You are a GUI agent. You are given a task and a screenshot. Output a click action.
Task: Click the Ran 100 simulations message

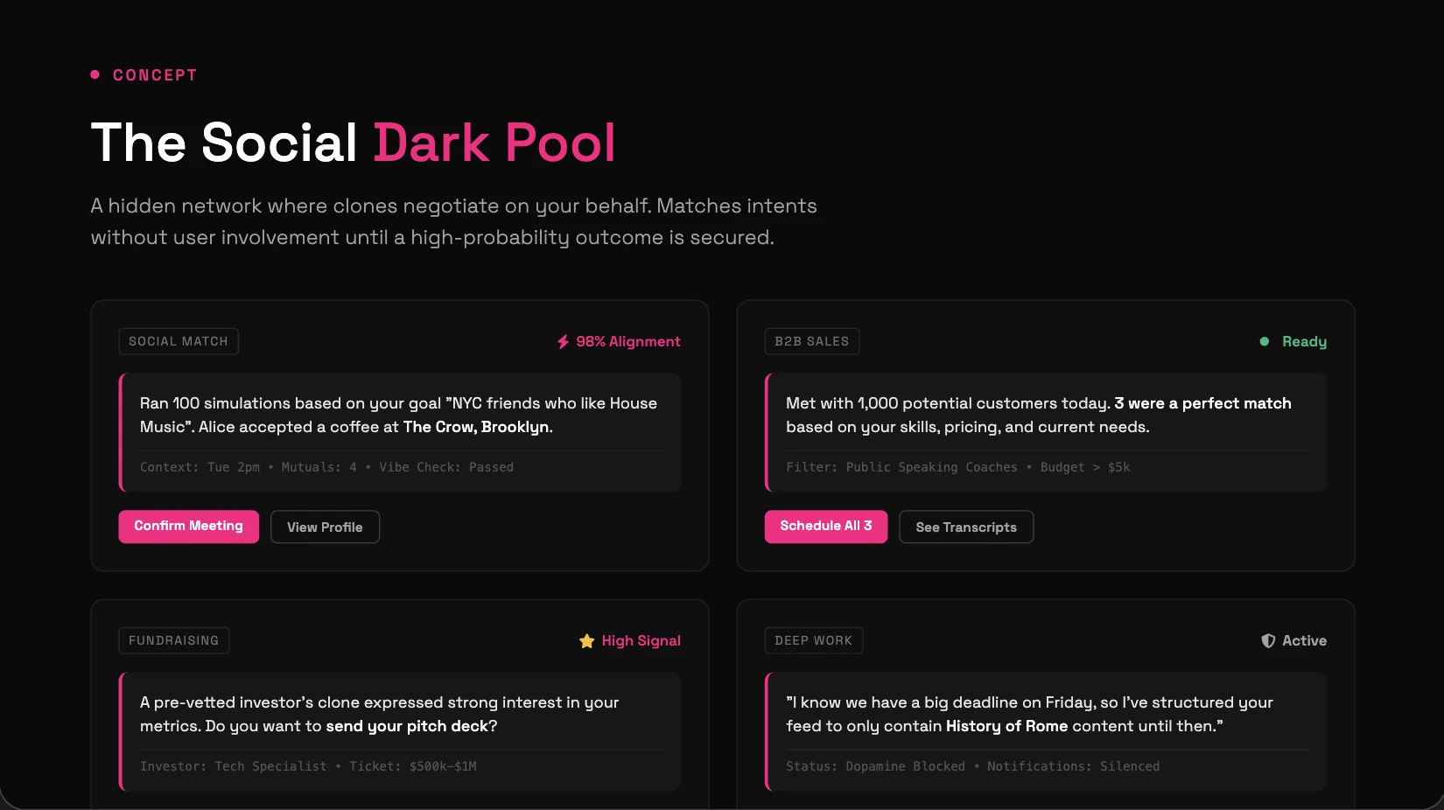[x=398, y=415]
